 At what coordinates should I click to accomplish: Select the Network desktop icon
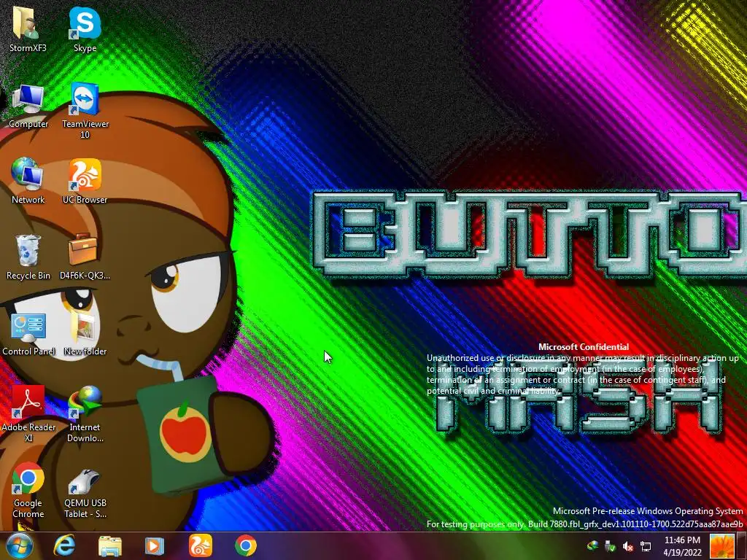(28, 181)
